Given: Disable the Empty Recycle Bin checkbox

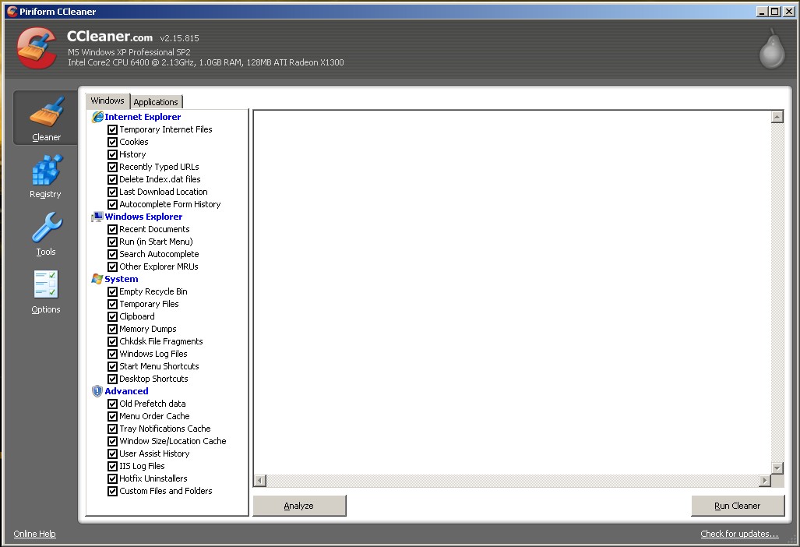Looking at the screenshot, I should tap(113, 291).
